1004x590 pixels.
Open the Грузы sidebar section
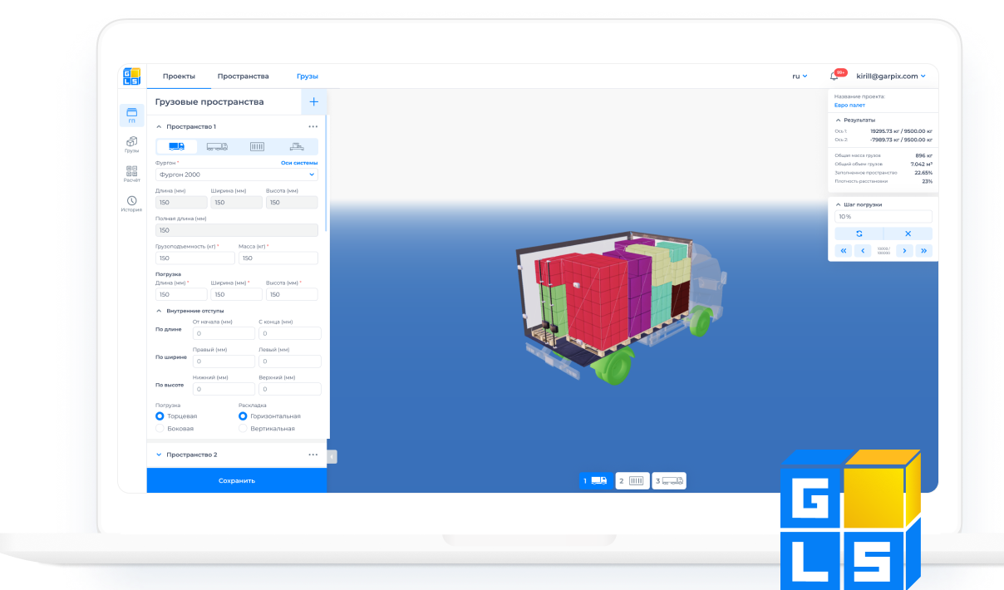click(131, 145)
